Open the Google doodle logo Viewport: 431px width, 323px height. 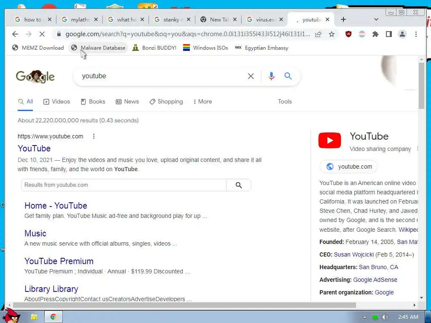click(35, 77)
